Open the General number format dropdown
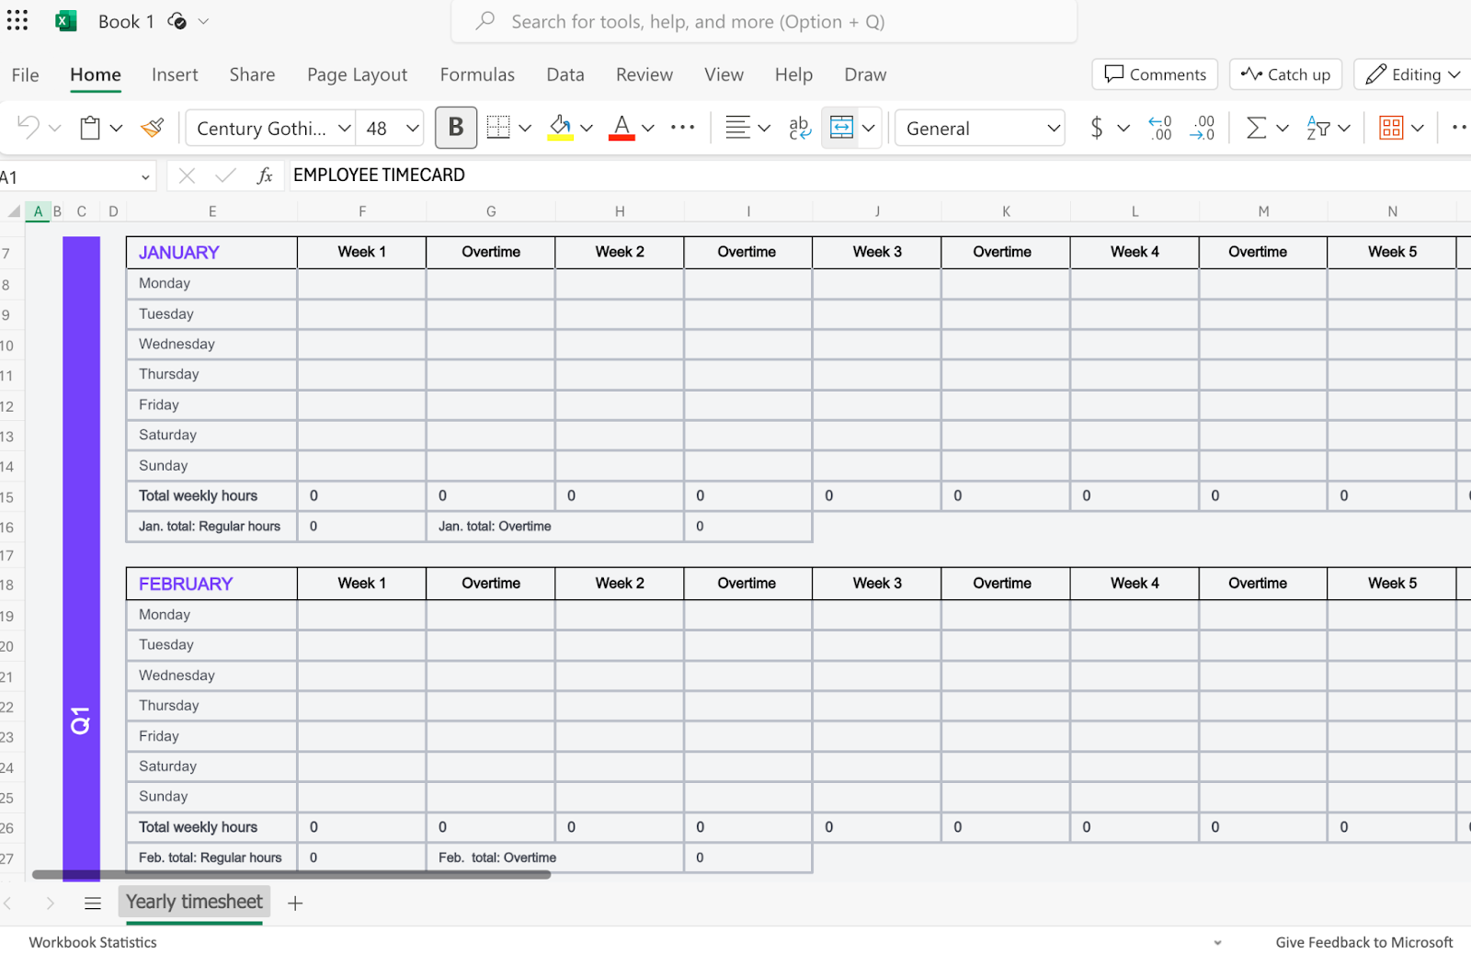 coord(980,129)
